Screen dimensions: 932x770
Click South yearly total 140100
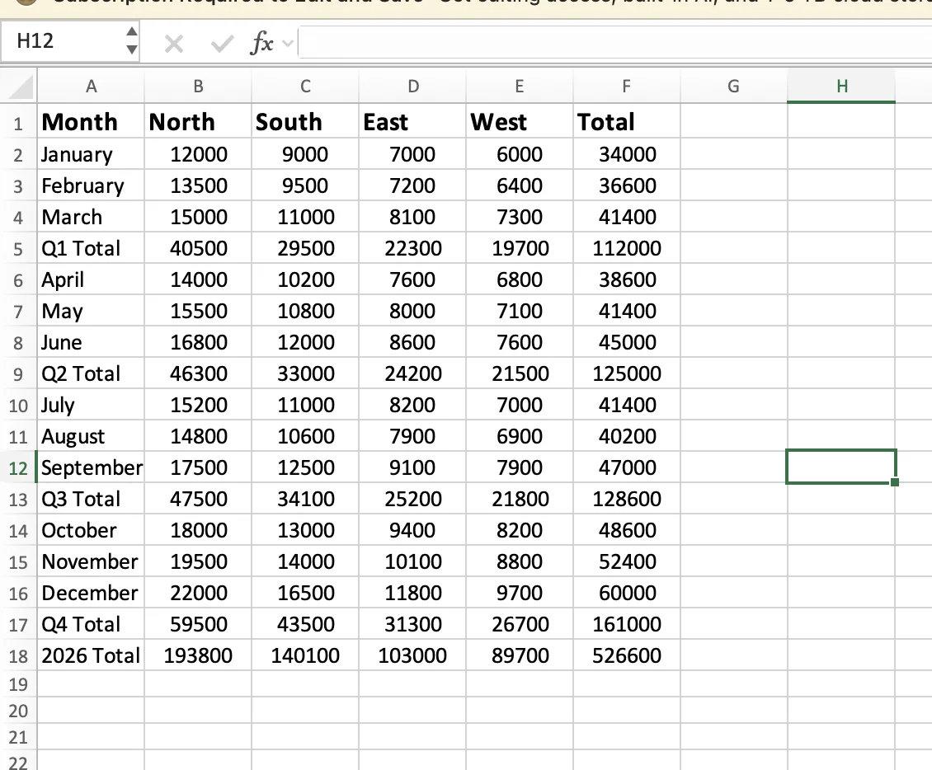[305, 656]
